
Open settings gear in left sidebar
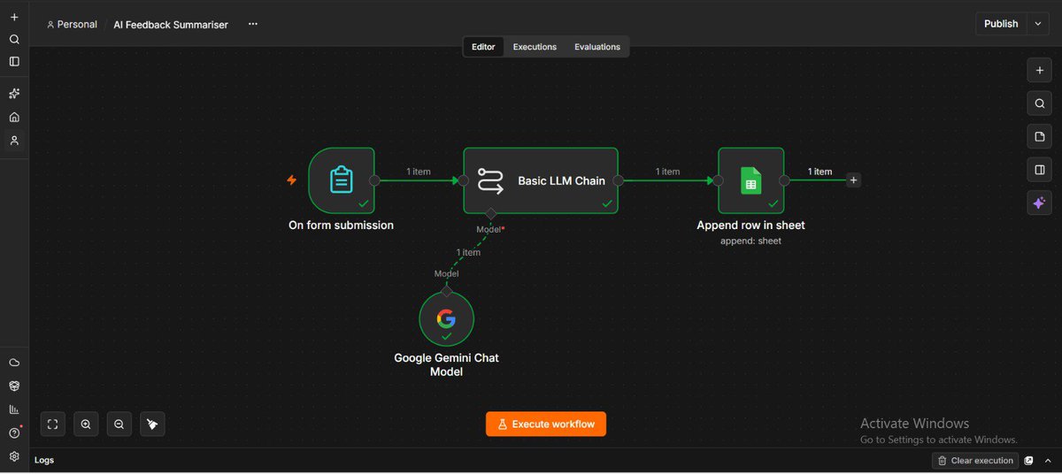coord(14,456)
